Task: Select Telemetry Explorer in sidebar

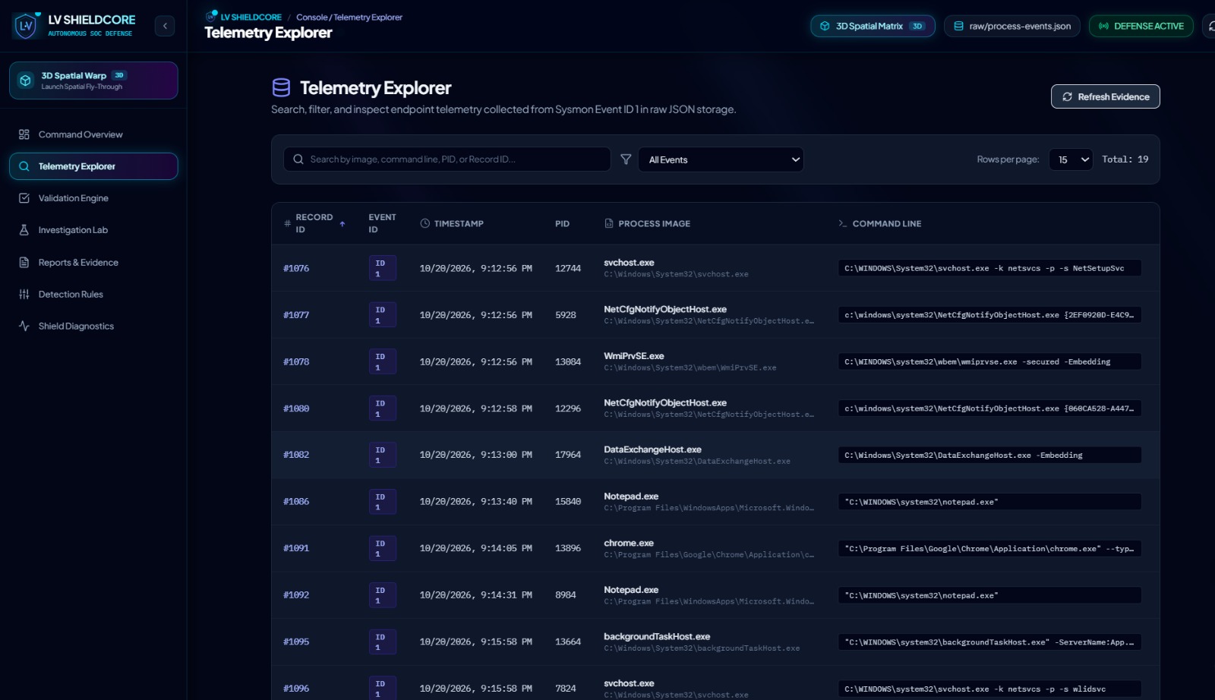Action: 93,166
